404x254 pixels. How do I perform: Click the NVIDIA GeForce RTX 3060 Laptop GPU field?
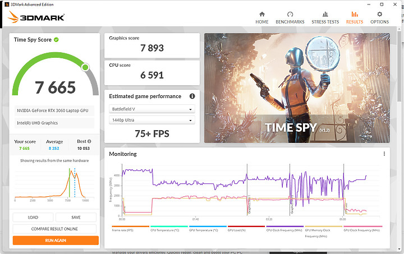tap(54, 110)
